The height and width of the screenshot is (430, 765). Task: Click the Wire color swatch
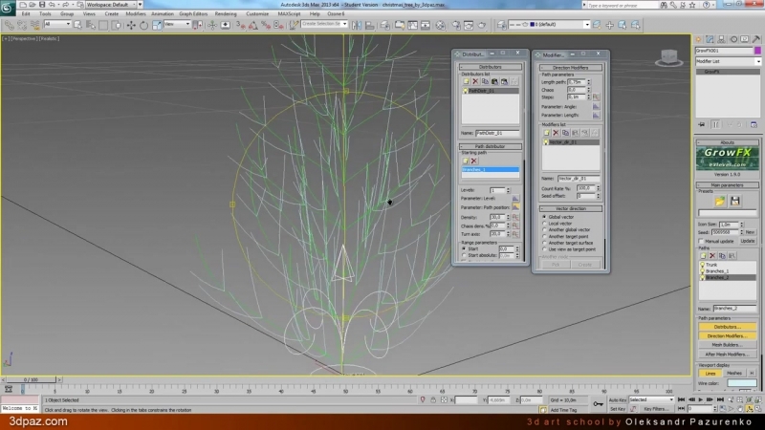click(x=741, y=383)
